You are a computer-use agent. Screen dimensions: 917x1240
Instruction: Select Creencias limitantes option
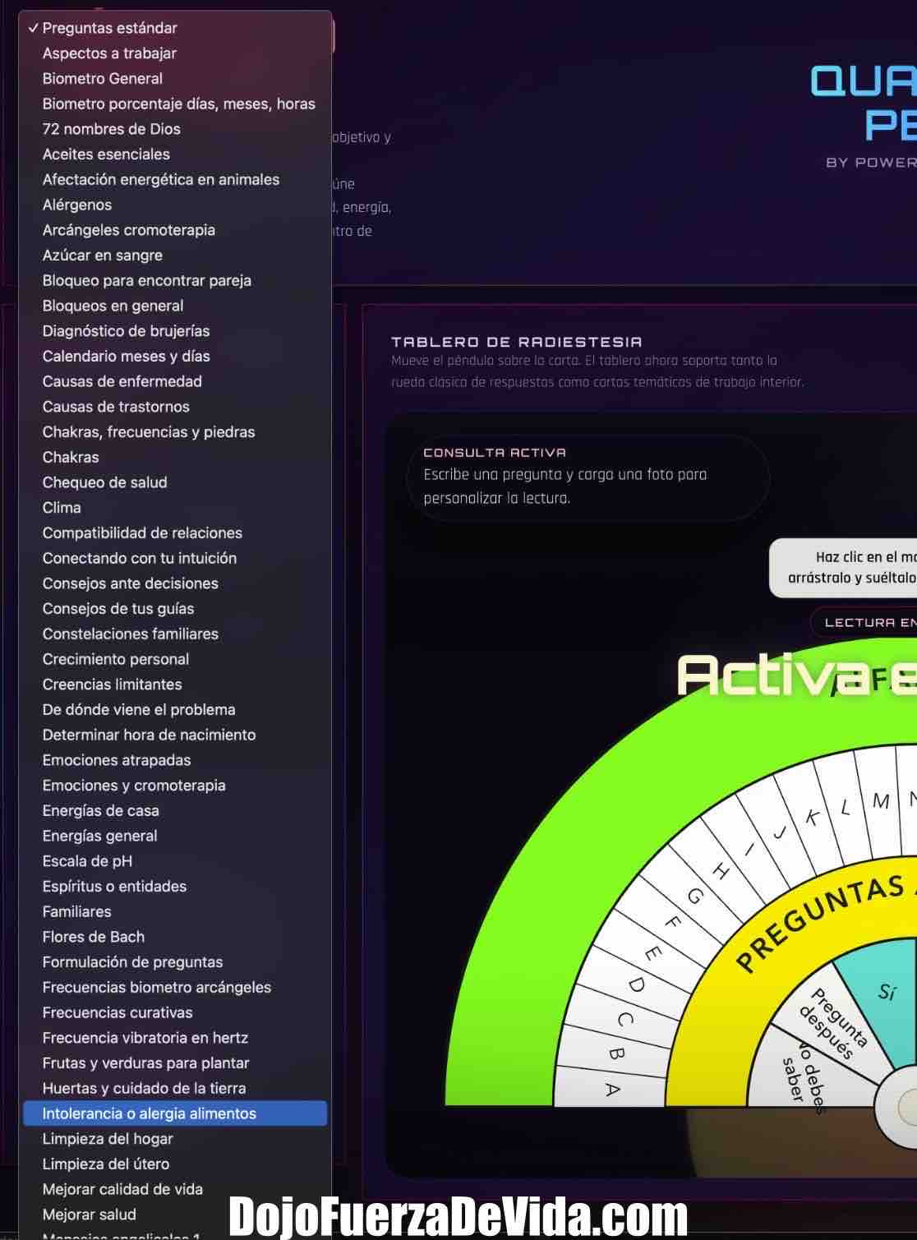[175, 685]
